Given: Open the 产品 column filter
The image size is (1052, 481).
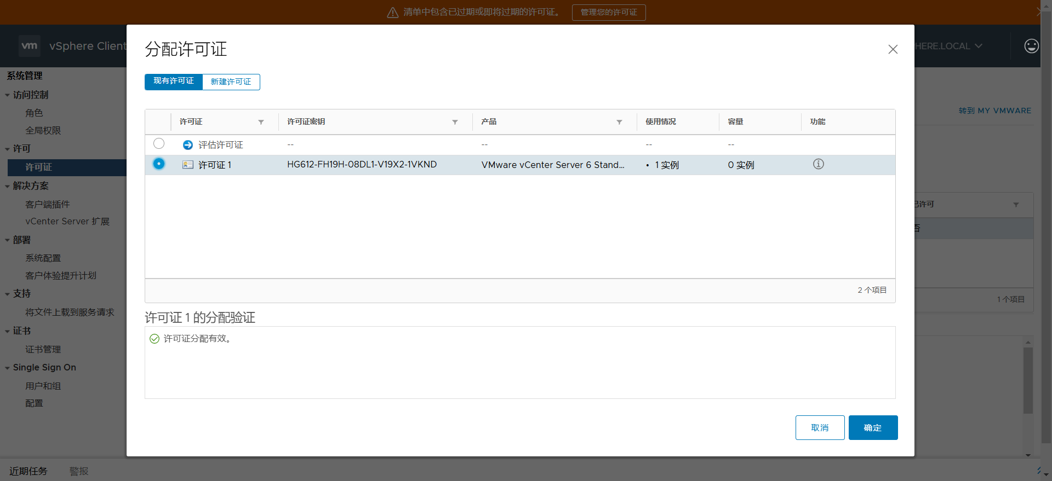Looking at the screenshot, I should (619, 122).
